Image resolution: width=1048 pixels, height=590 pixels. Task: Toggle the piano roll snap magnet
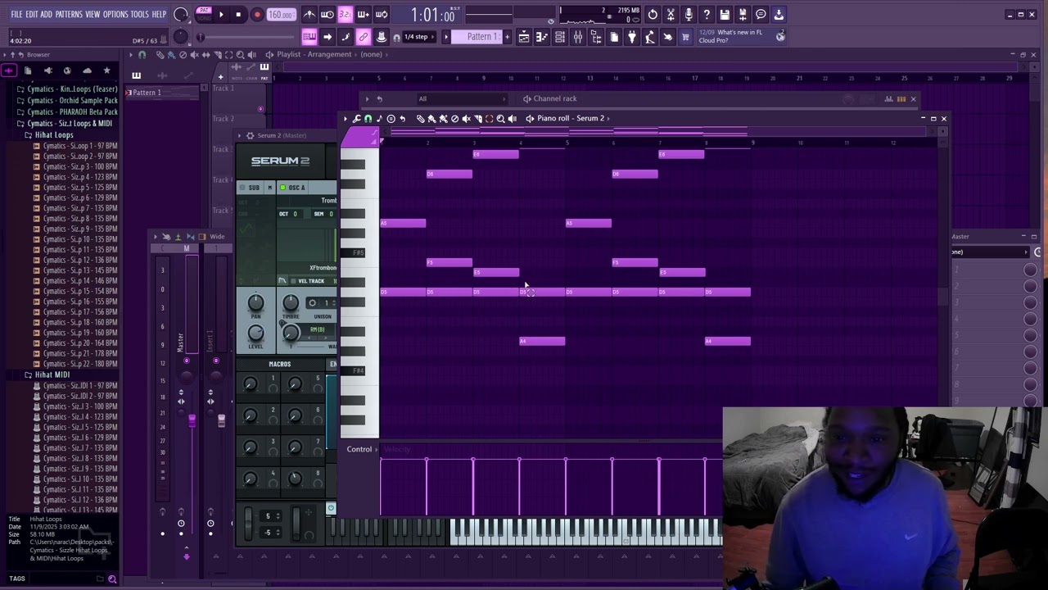(x=368, y=119)
